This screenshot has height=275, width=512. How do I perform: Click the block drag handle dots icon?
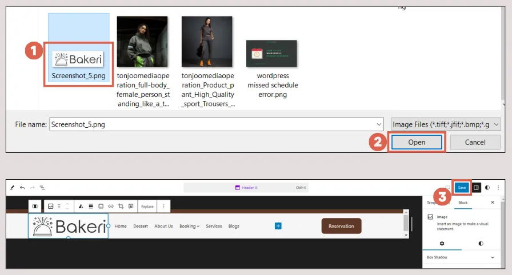[x=59, y=207]
